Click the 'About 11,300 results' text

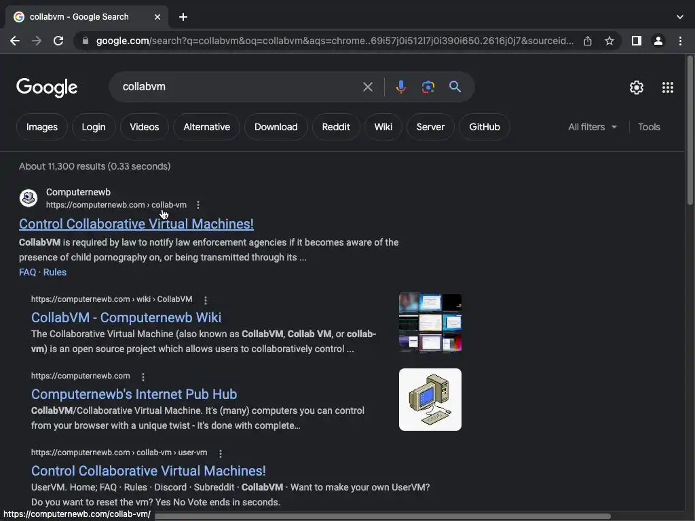pos(95,166)
